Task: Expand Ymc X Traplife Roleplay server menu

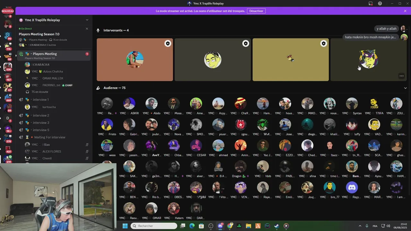Action: (x=87, y=20)
